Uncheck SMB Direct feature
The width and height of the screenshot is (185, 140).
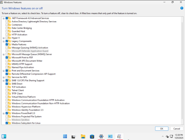click(x=7, y=84)
